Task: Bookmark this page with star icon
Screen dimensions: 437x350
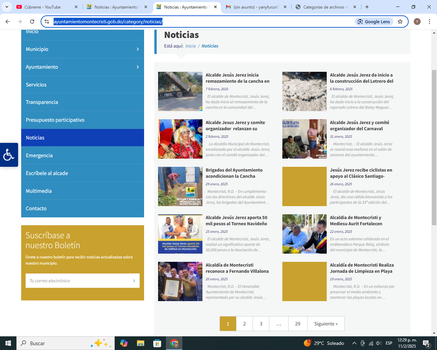Action: (x=400, y=22)
